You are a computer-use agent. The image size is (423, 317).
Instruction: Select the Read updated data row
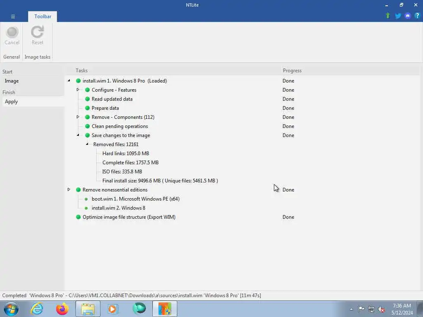(112, 99)
